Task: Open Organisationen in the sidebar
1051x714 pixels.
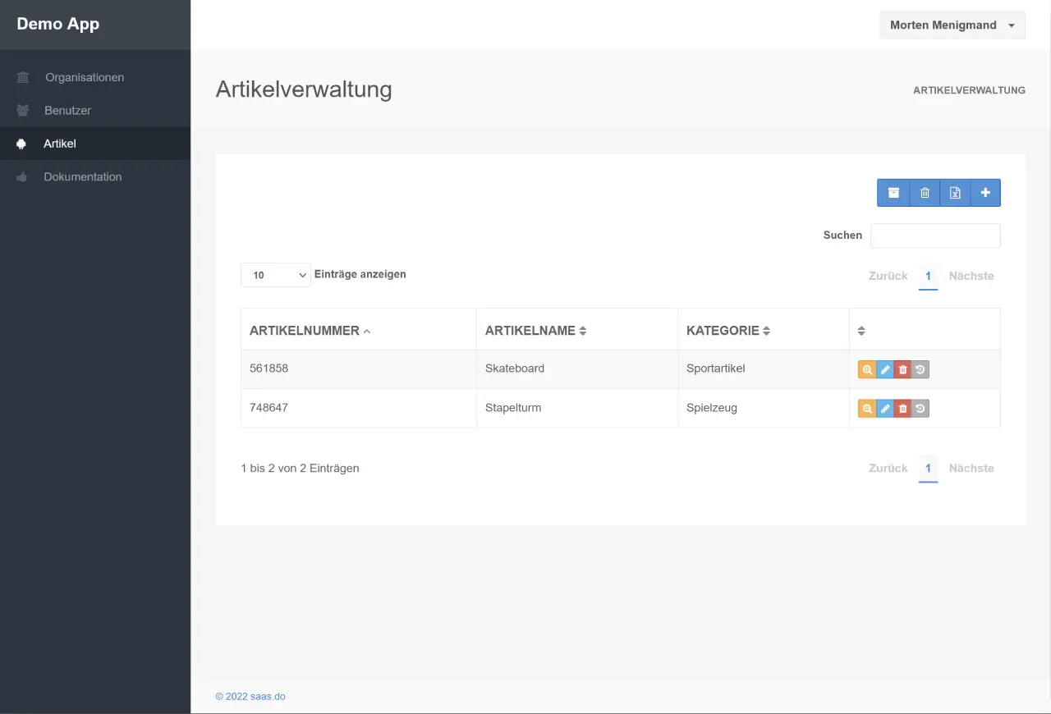Action: (84, 77)
